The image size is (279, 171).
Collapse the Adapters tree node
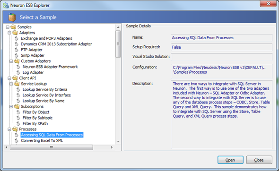[9, 33]
